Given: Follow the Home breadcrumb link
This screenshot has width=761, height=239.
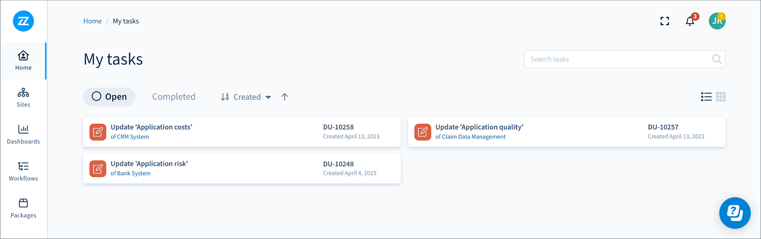Looking at the screenshot, I should (93, 21).
